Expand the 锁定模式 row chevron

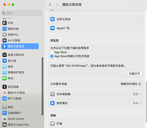tap(141, 103)
